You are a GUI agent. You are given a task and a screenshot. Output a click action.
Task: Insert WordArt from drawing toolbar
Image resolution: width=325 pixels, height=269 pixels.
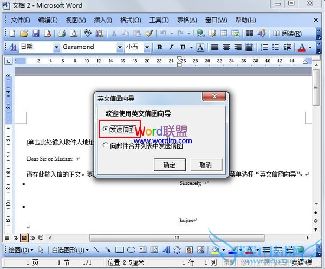(x=166, y=249)
